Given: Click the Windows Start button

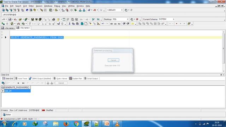Looking at the screenshot, I should tap(4, 124).
